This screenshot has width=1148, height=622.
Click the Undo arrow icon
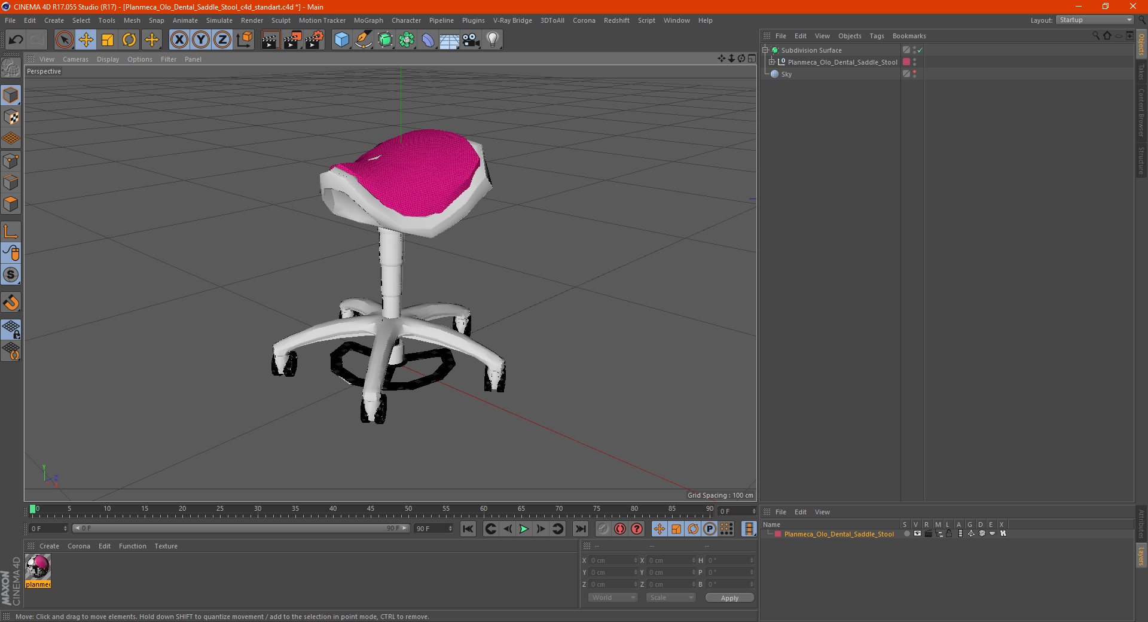16,40
